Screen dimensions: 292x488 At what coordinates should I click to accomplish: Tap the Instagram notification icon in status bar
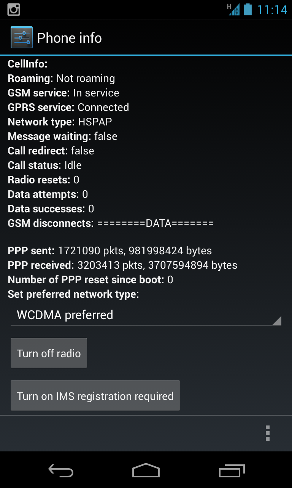click(14, 10)
